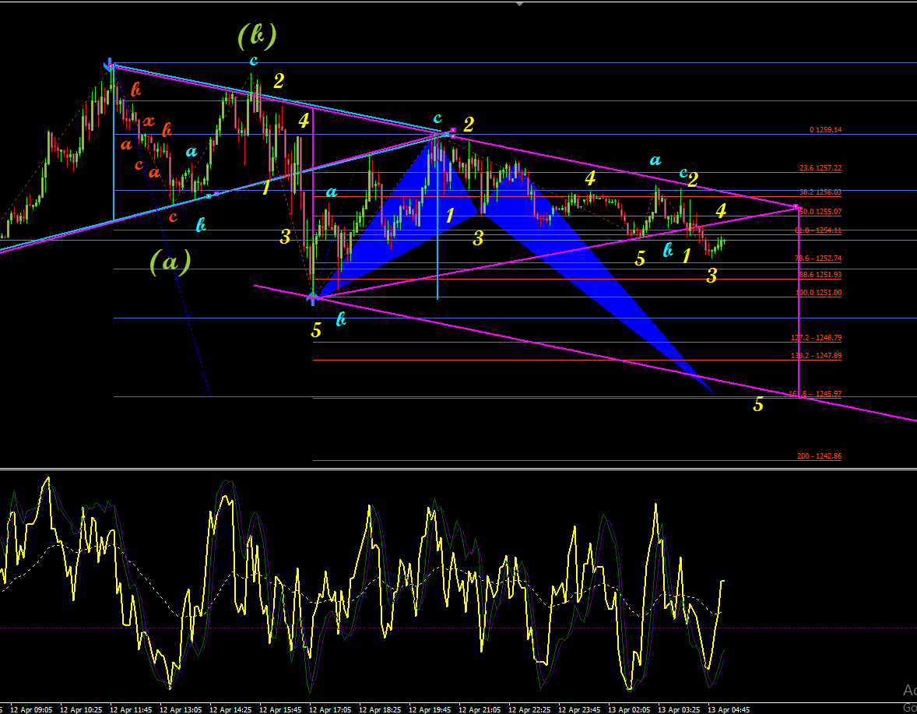Click time axis label "12 Apr 09:05"
Viewport: 917px width, 714px height.
(31, 709)
